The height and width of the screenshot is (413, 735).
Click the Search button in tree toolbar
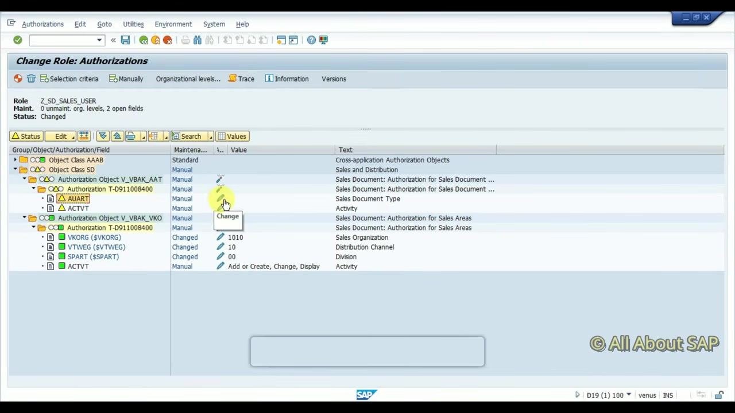[189, 137]
